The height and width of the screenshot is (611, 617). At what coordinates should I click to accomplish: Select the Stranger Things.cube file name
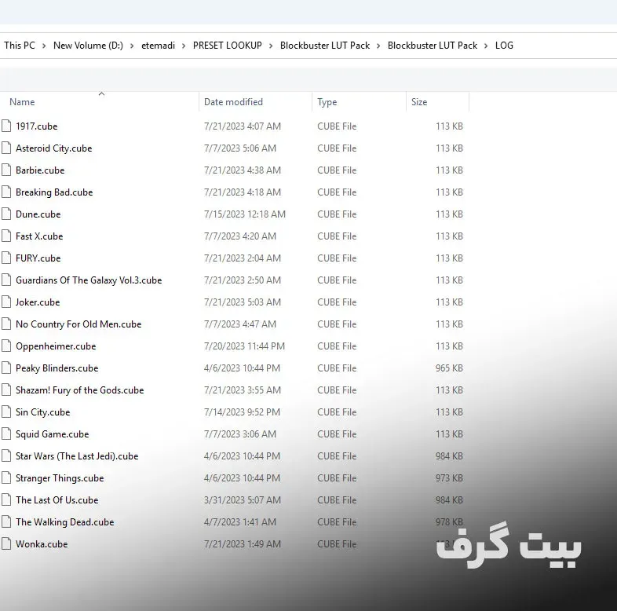(60, 478)
